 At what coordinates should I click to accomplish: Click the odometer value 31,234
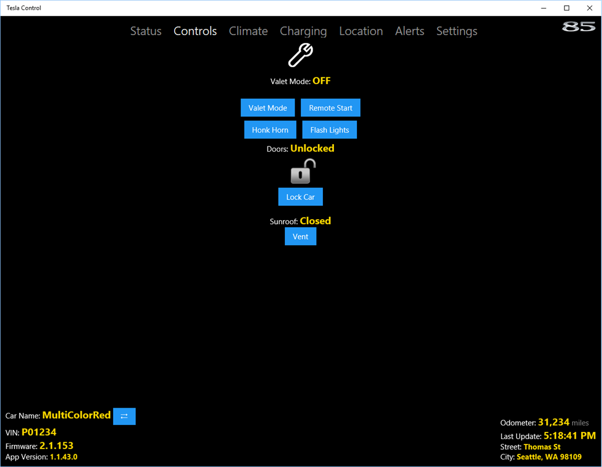pyautogui.click(x=554, y=423)
